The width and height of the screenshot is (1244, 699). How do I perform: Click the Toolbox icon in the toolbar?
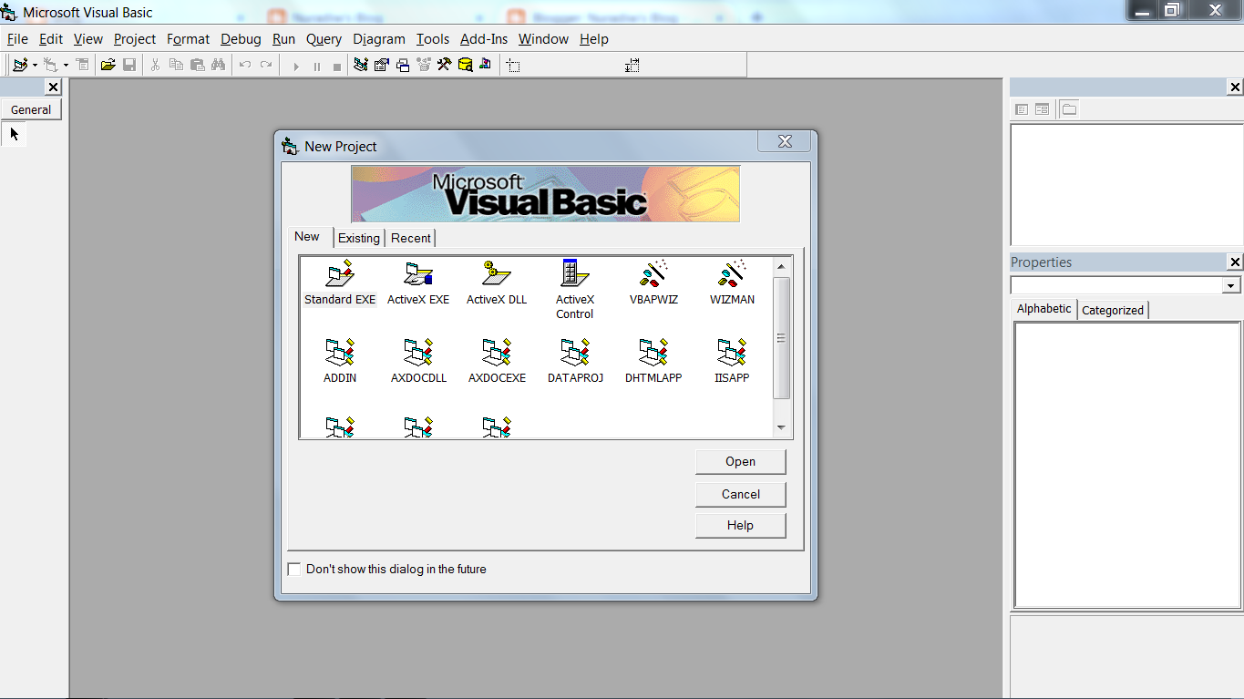(x=443, y=65)
